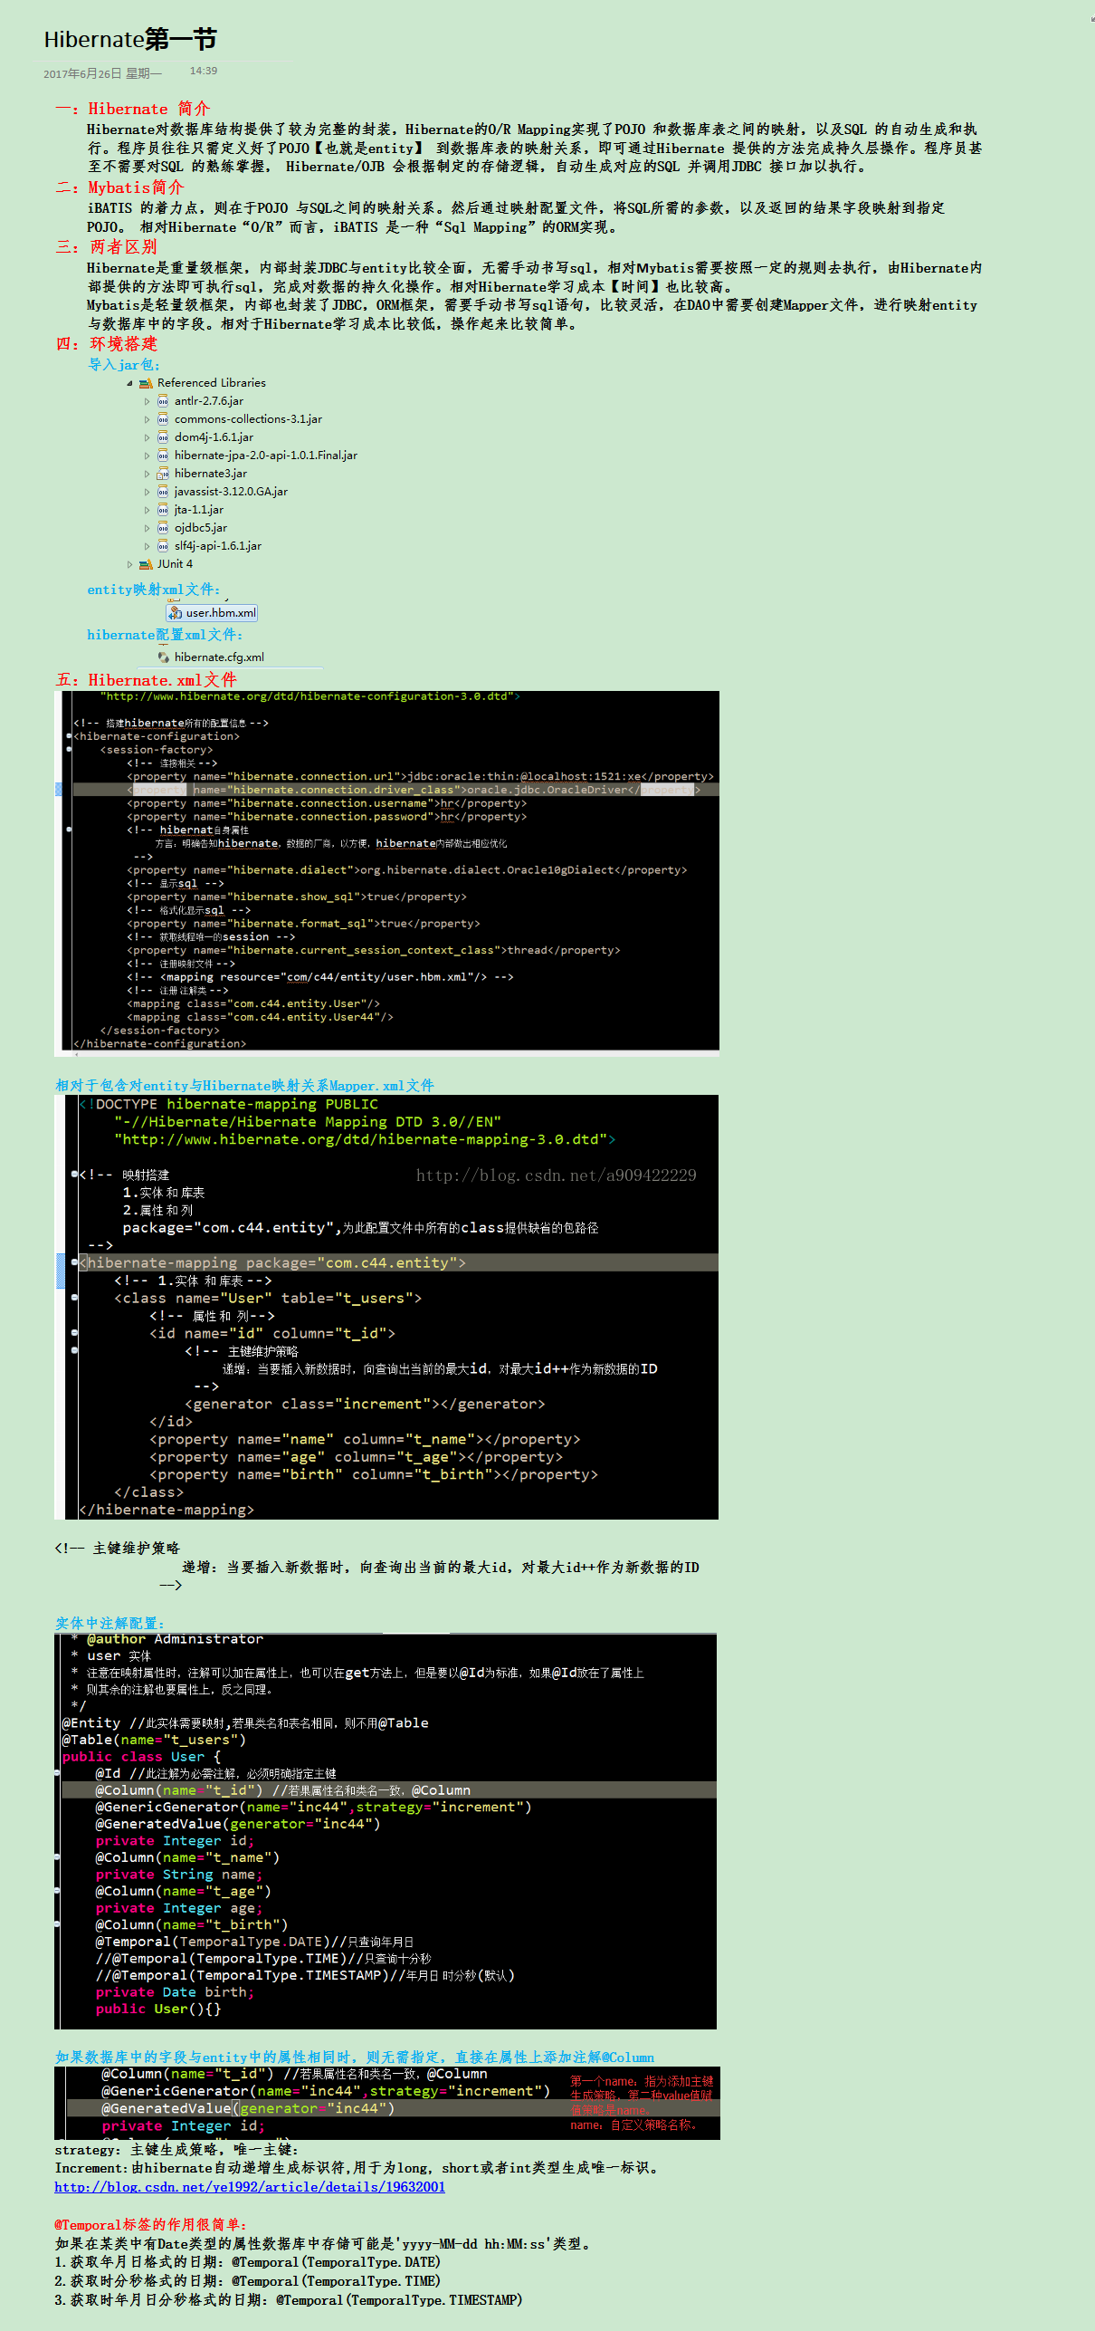Click the 14:39 timestamp
This screenshot has height=2331, width=1095.
204,71
